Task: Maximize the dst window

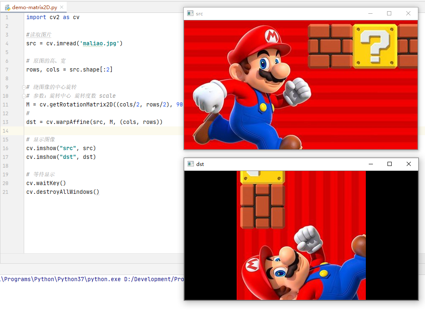Action: point(390,164)
